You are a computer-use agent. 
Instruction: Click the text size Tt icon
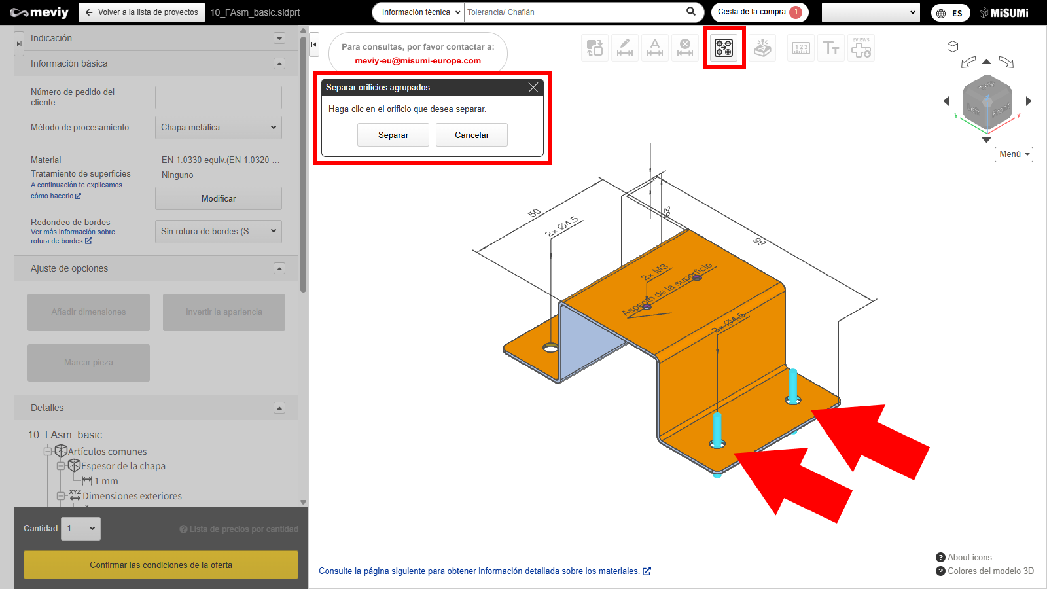831,48
